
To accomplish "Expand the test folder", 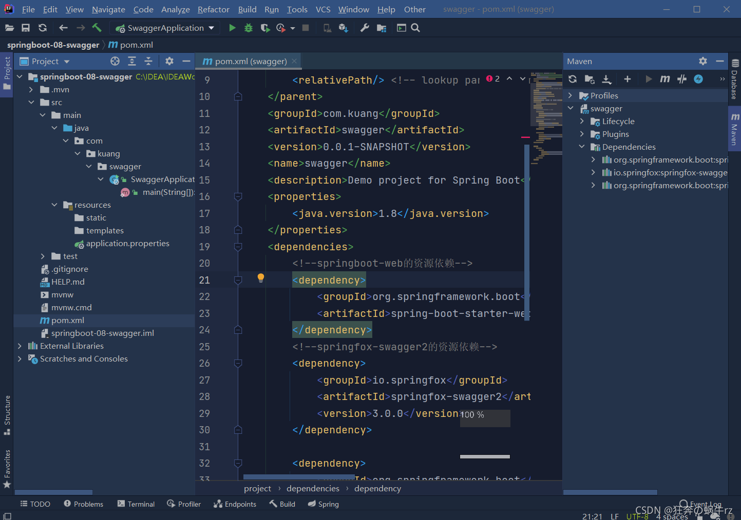I will pyautogui.click(x=43, y=256).
